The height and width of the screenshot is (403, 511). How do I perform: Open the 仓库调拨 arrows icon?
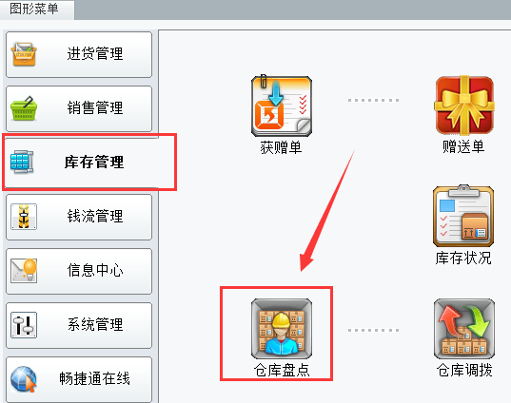point(464,329)
